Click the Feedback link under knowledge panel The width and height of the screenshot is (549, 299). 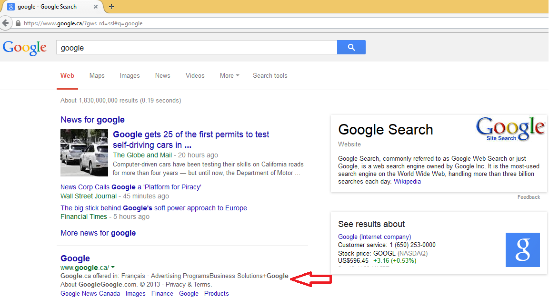tap(529, 197)
